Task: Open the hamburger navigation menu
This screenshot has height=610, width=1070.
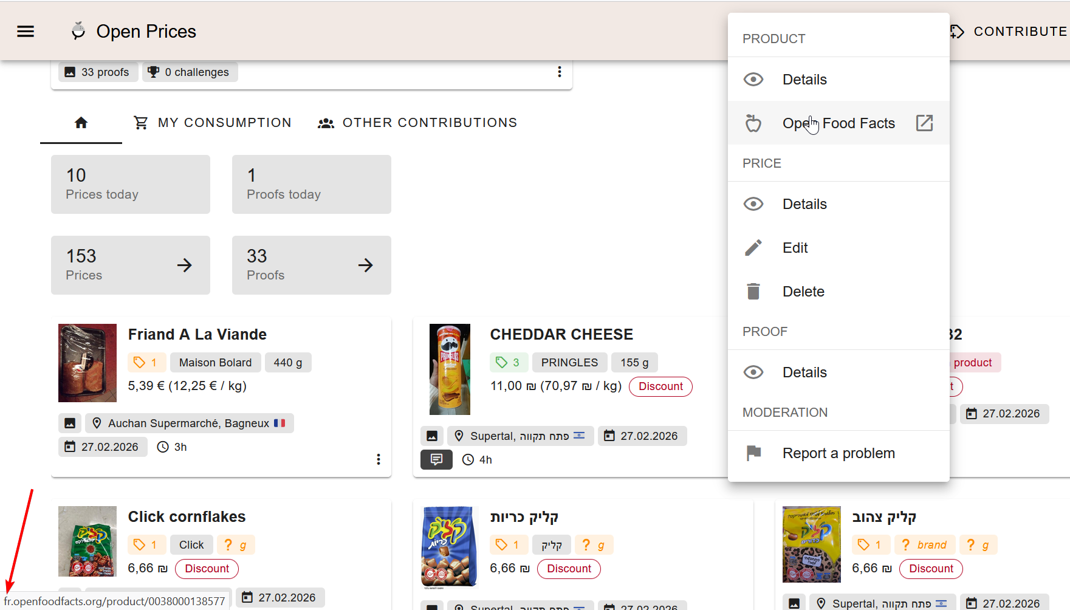Action: (26, 32)
